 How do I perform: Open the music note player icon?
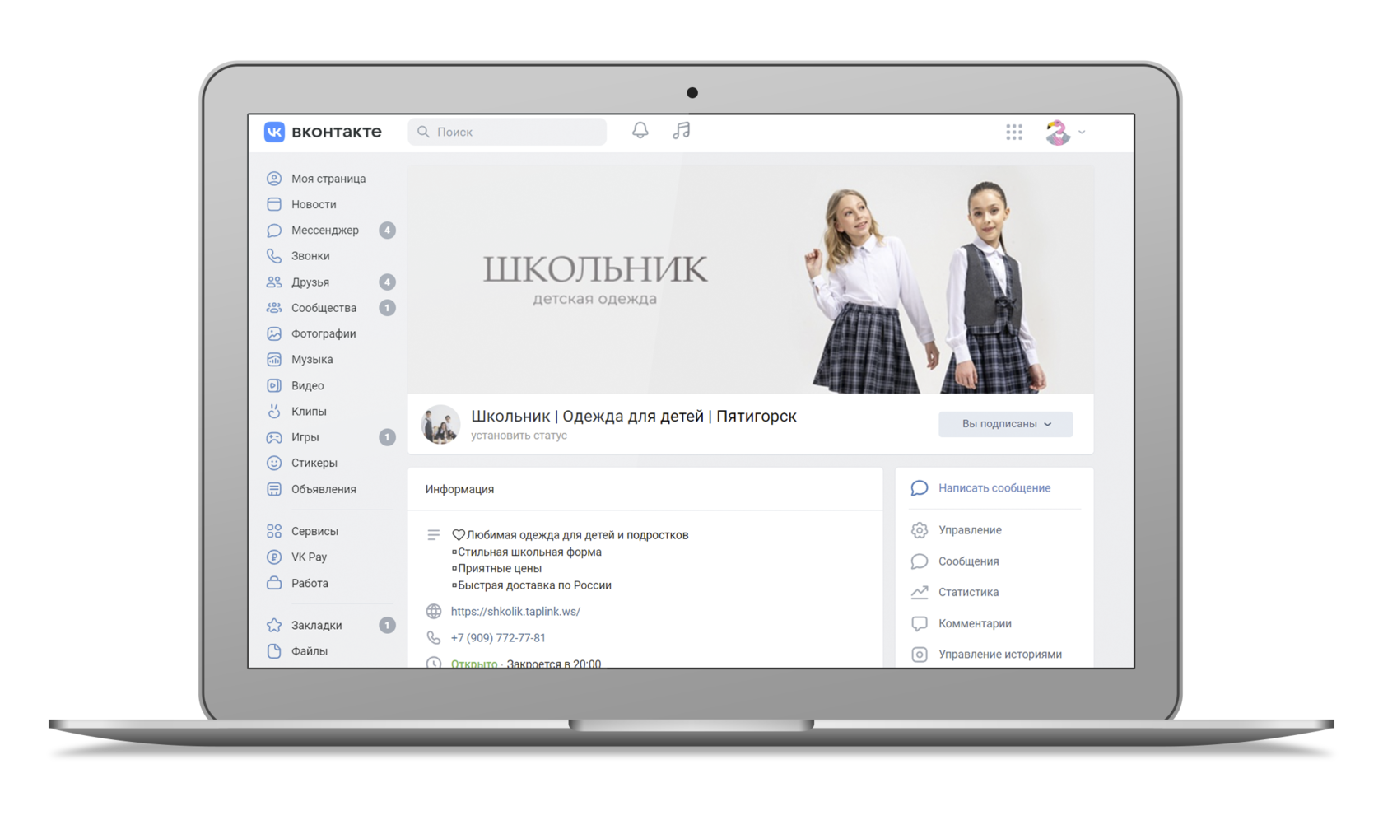[x=681, y=131]
